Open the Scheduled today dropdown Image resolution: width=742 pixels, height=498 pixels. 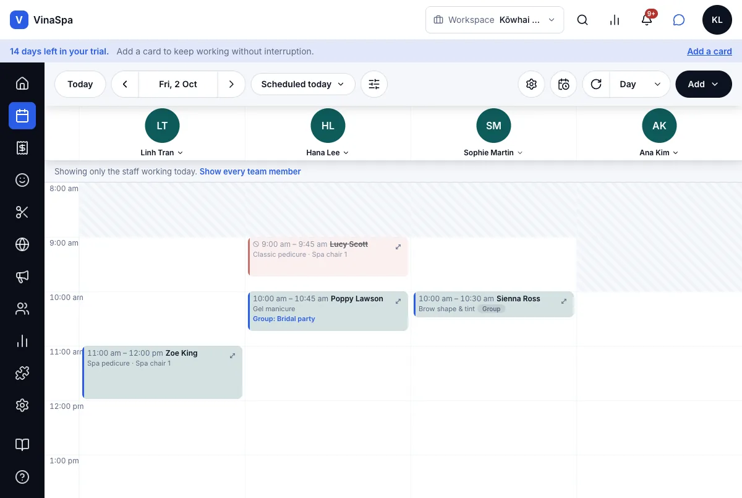(303, 84)
